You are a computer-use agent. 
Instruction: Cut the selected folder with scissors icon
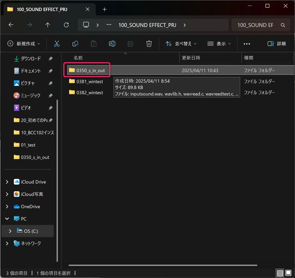pyautogui.click(x=57, y=44)
